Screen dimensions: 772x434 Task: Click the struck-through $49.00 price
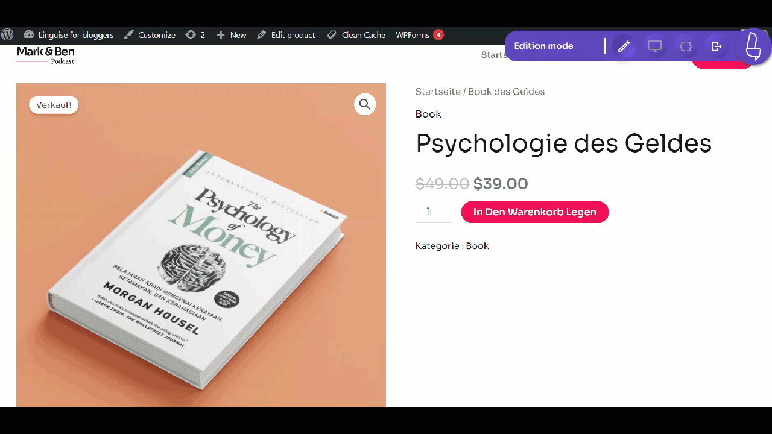[443, 184]
